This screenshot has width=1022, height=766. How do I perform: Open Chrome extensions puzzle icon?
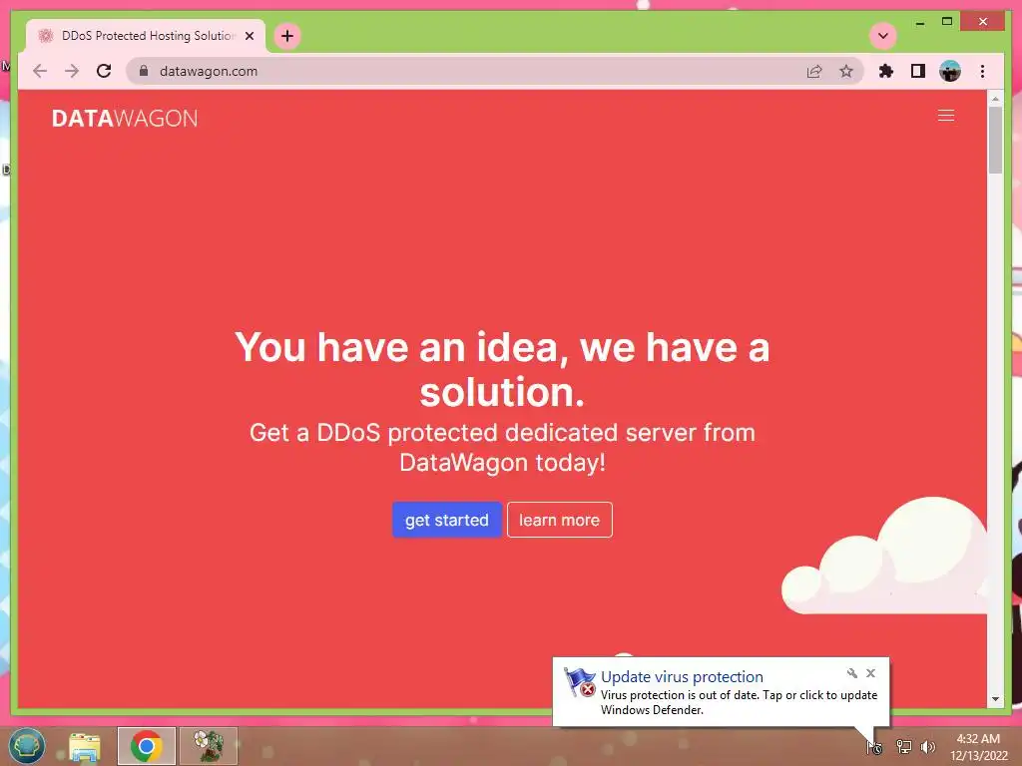tap(886, 71)
